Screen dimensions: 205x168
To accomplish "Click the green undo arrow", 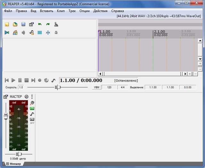I will click(x=40, y=24).
